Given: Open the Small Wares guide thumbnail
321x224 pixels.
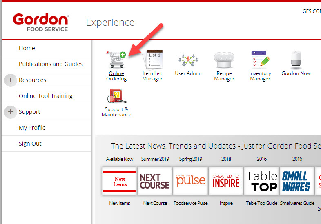Looking at the screenshot, I should [x=297, y=181].
